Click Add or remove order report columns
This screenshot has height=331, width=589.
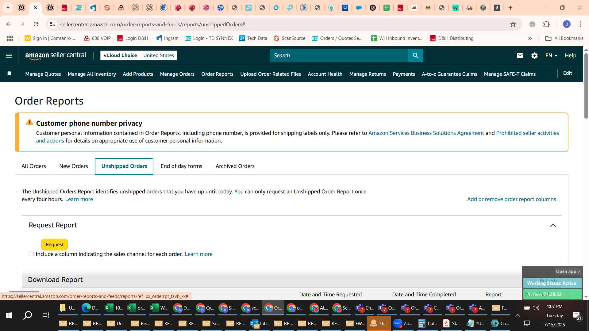(x=511, y=199)
